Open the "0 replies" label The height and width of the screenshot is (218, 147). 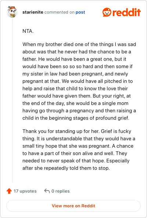(x=61, y=191)
